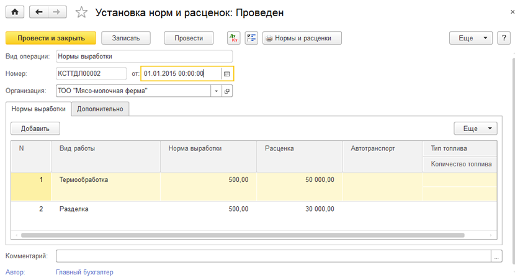Screen dimensions: 515x280
Task: Click the Записать button
Action: coord(126,38)
